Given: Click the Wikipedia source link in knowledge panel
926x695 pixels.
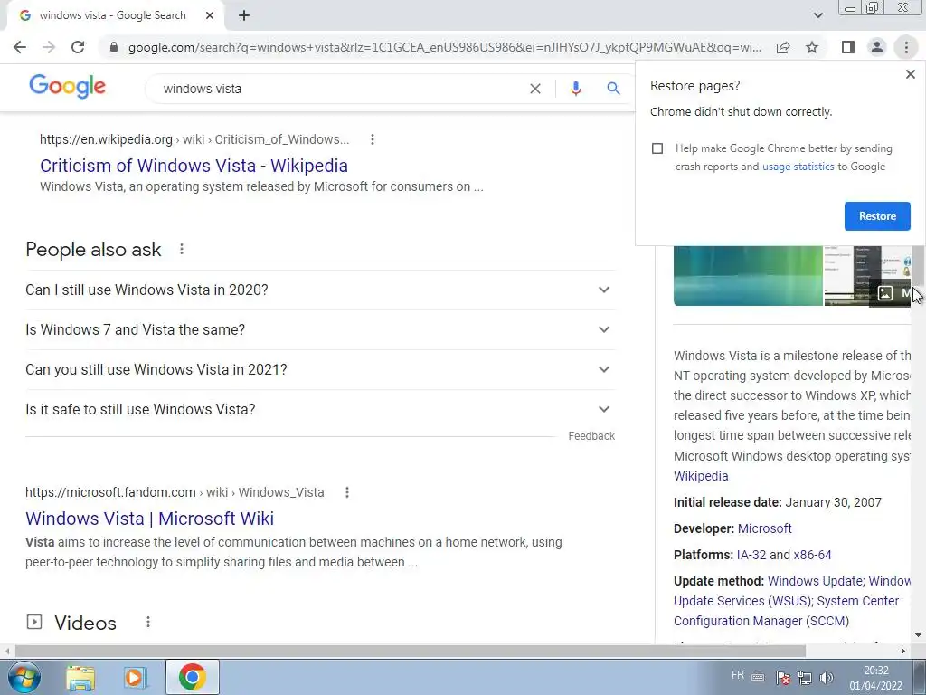Looking at the screenshot, I should click(x=701, y=476).
